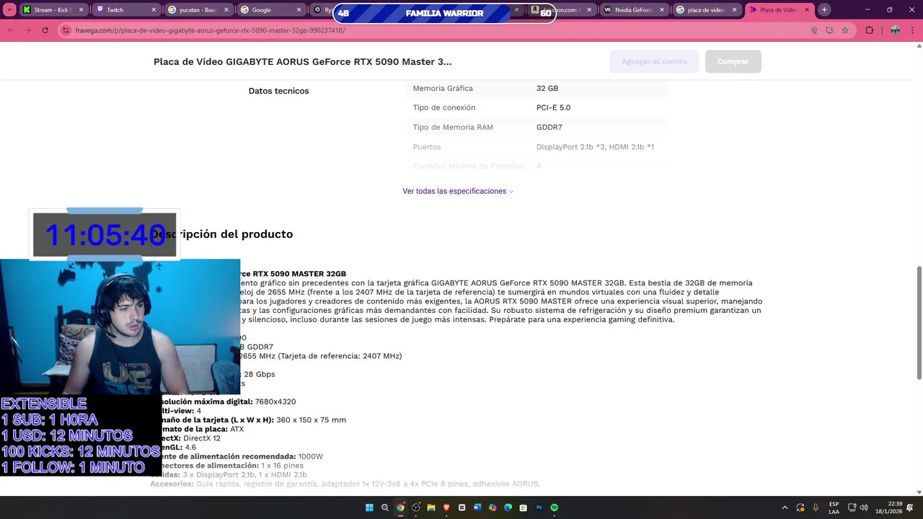Open Microsoft Edge from the taskbar
Image resolution: width=923 pixels, height=519 pixels.
pyautogui.click(x=508, y=507)
